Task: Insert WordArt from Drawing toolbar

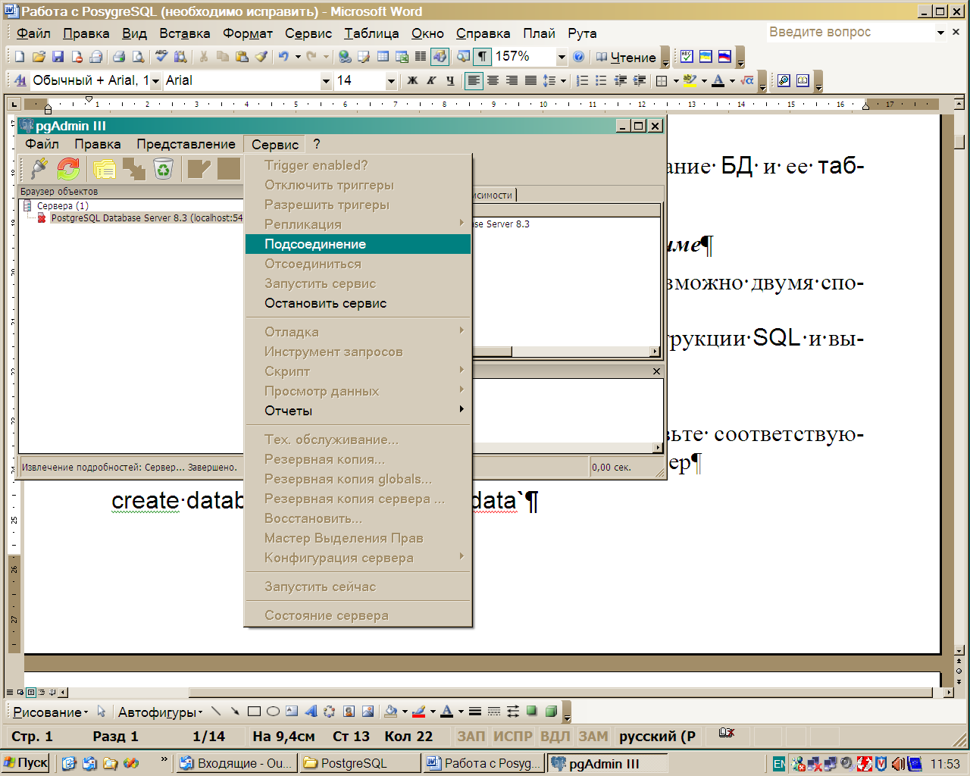Action: pos(311,712)
